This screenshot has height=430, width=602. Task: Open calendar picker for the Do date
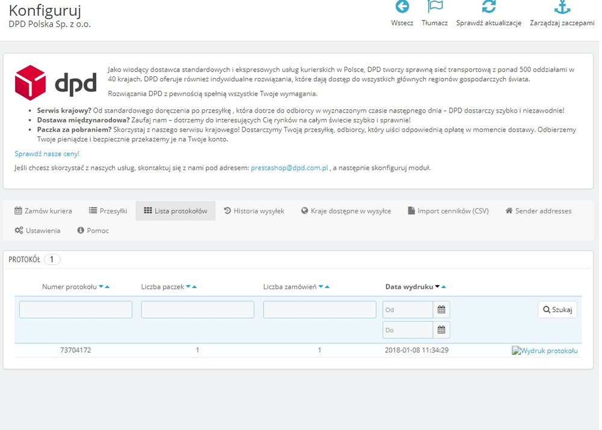coord(441,330)
